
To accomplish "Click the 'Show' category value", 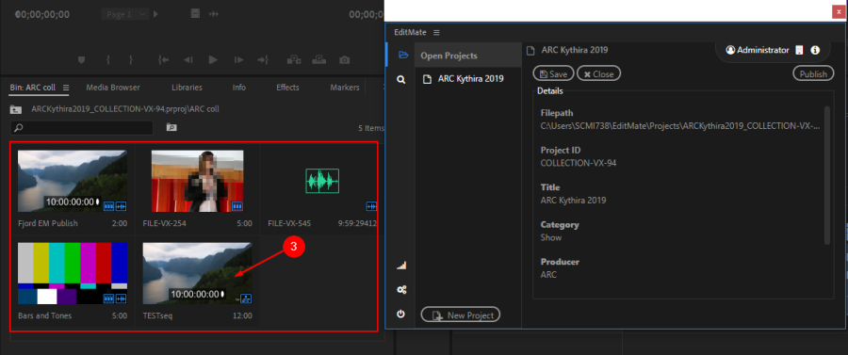I will coord(551,237).
